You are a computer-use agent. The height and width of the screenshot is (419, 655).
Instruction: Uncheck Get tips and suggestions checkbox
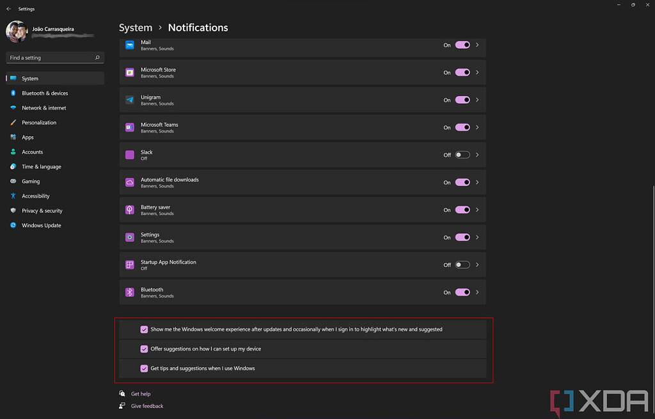click(x=144, y=368)
